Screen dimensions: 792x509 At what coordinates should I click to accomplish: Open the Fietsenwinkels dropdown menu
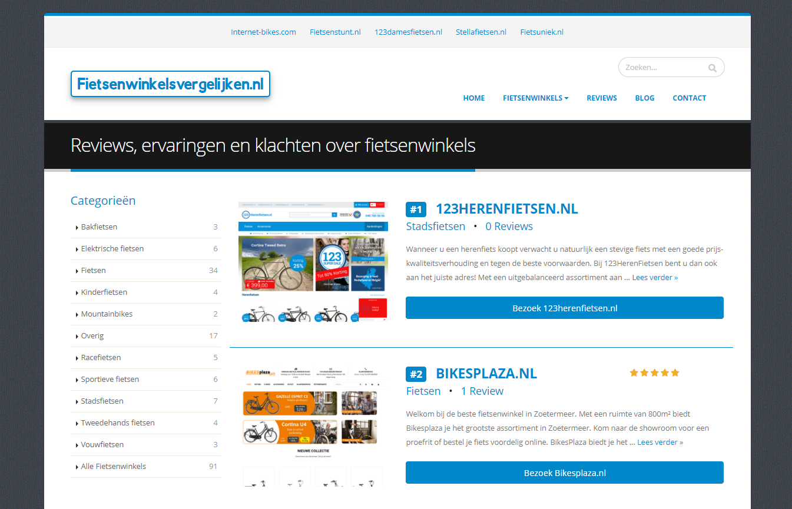536,98
